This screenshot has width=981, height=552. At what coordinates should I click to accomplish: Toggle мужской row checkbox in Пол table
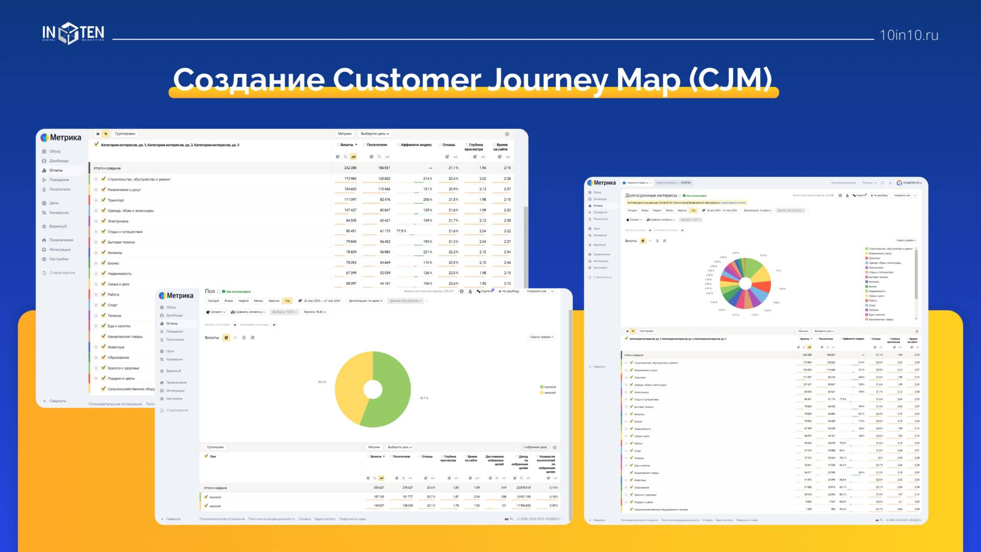206,497
